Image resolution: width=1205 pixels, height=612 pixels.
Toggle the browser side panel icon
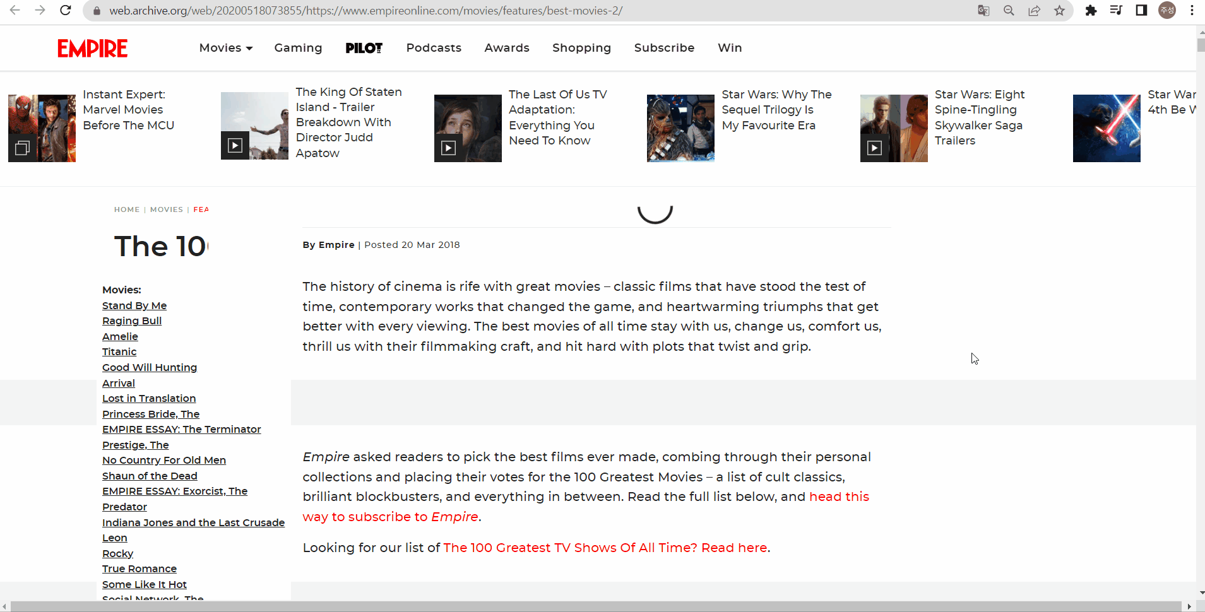click(x=1141, y=10)
